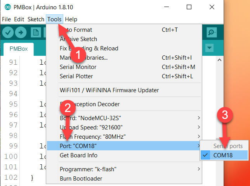Select Fix Encoding & Reload
This screenshot has height=186, width=250.
(x=124, y=48)
